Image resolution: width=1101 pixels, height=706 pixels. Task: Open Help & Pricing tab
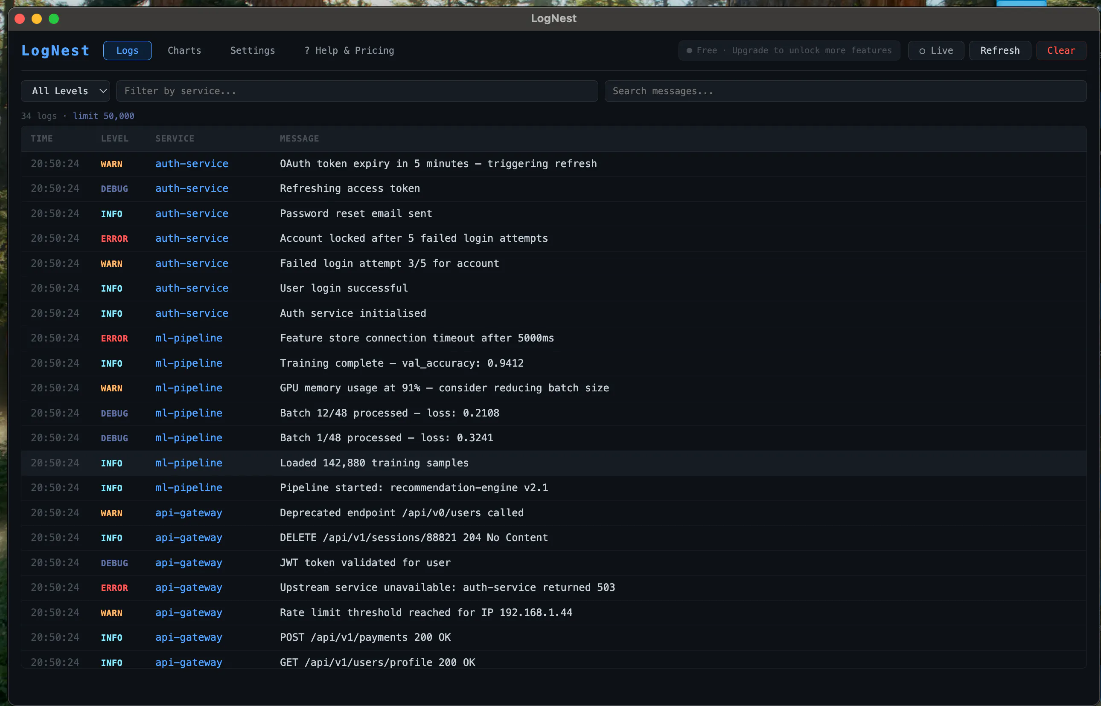349,50
